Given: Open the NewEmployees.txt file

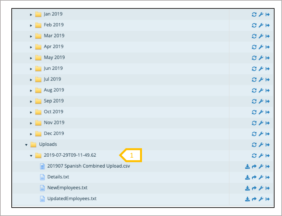Looking at the screenshot, I should (x=67, y=188).
